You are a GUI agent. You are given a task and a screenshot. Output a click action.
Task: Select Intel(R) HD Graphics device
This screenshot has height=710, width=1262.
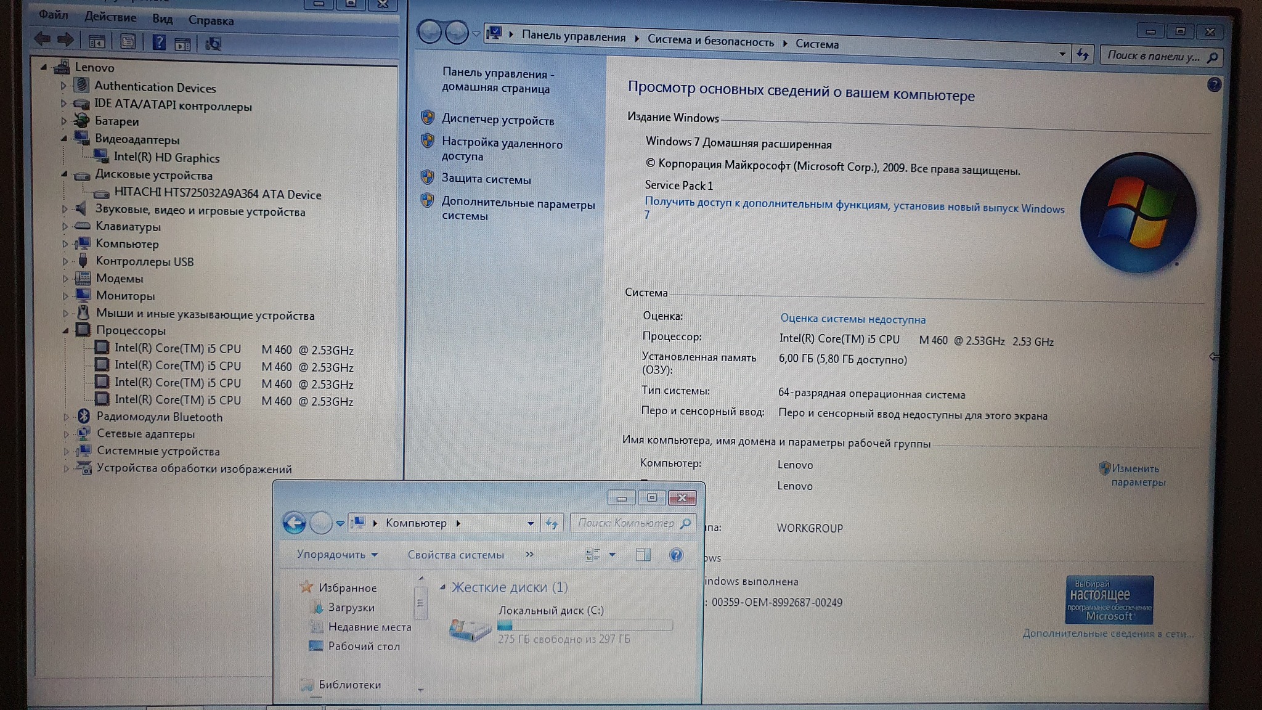point(166,158)
